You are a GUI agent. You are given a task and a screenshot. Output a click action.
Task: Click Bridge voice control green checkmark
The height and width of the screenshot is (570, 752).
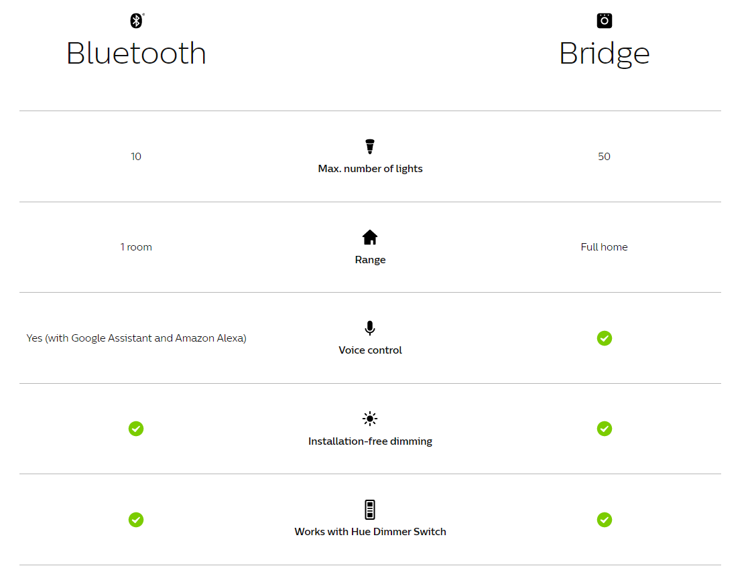pos(605,338)
